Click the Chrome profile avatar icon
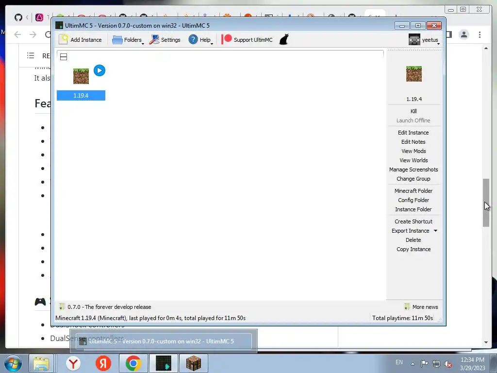 tap(464, 34)
